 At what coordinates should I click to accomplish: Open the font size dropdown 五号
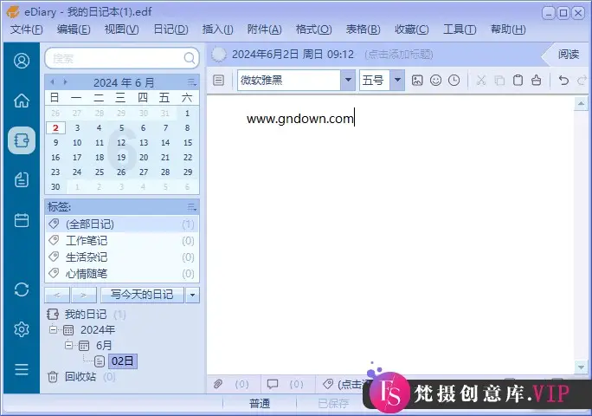397,81
